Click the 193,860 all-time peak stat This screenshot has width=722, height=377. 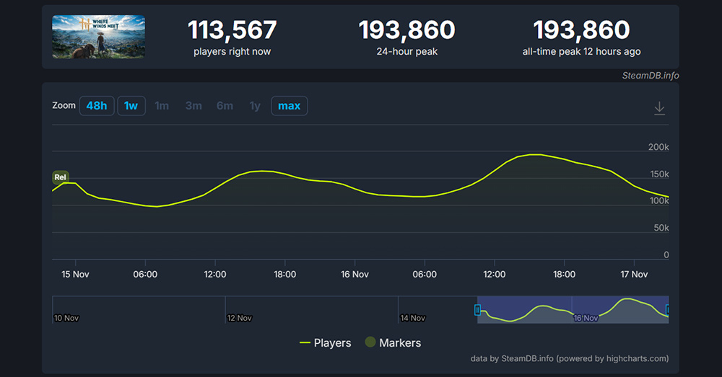tap(581, 30)
